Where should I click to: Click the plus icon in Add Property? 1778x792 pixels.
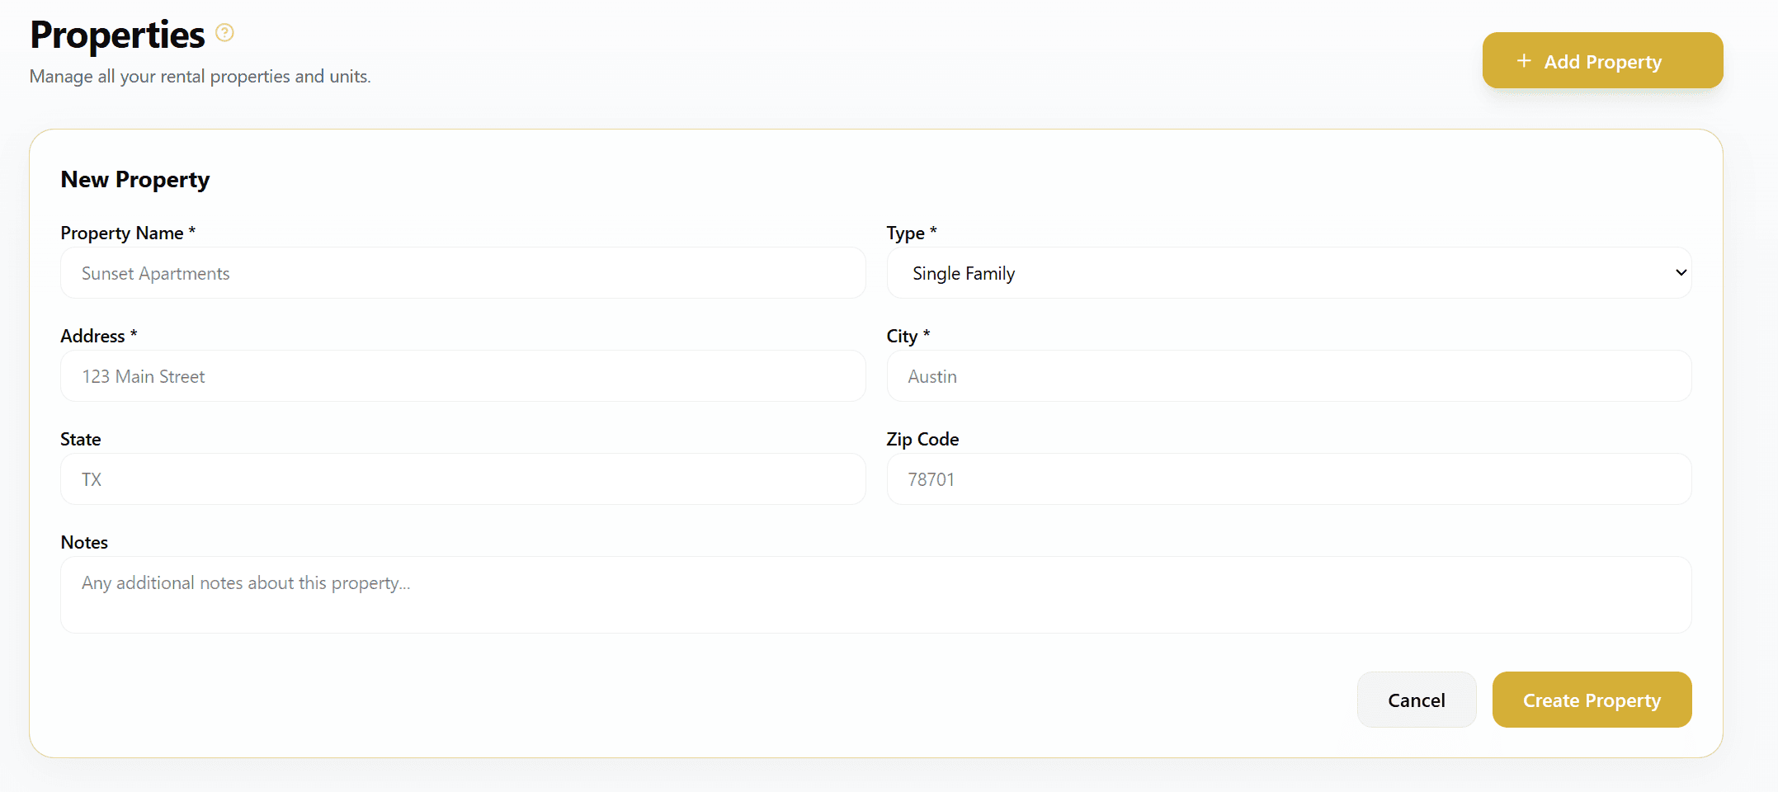point(1524,61)
